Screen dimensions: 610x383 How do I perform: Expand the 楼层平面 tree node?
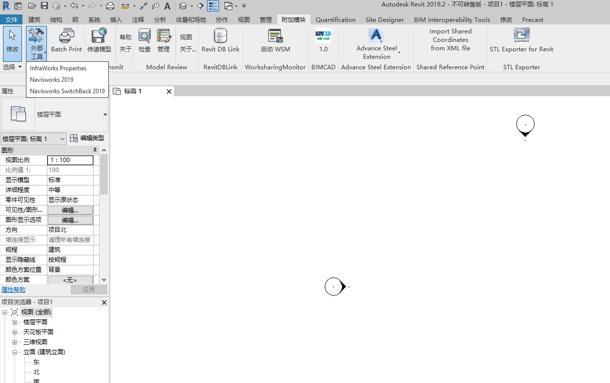click(15, 322)
